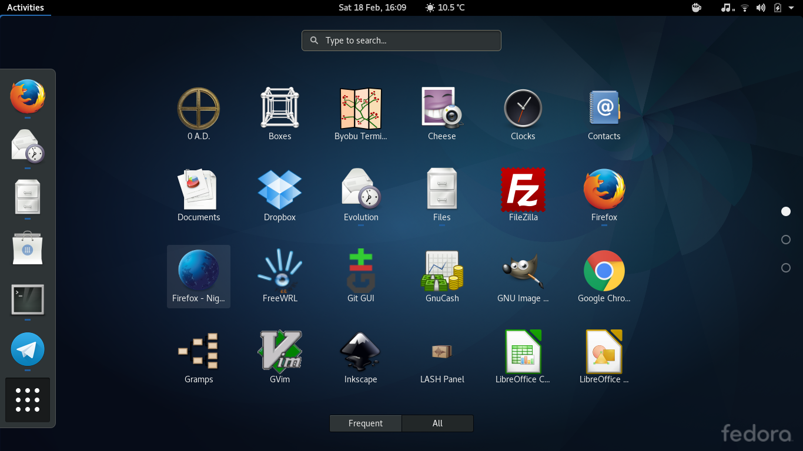Click the Activities button
Image resolution: width=803 pixels, height=451 pixels.
point(25,8)
